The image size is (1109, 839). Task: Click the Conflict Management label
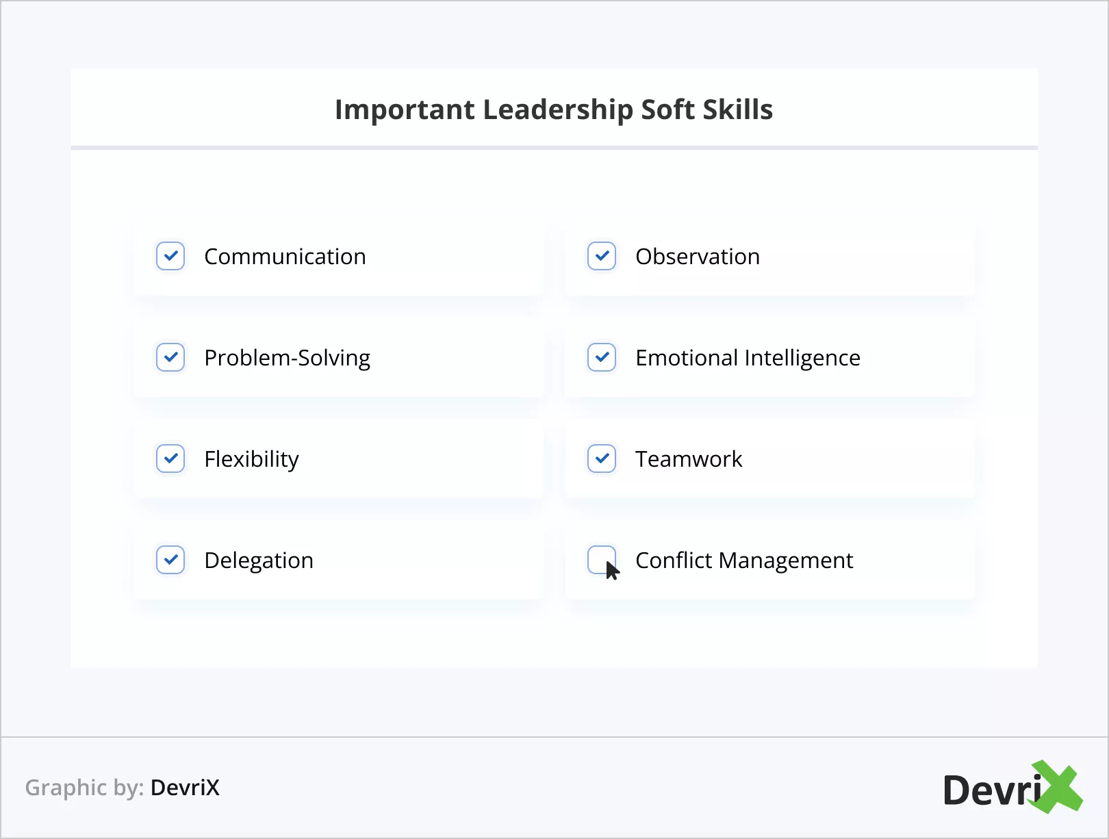[744, 560]
